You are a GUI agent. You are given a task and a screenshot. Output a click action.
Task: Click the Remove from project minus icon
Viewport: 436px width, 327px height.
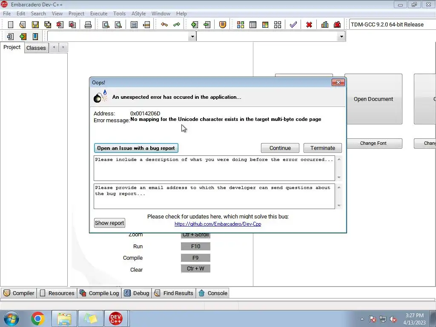207,24
